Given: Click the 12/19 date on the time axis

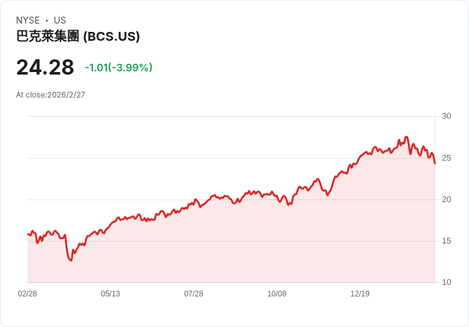Looking at the screenshot, I should click(360, 294).
